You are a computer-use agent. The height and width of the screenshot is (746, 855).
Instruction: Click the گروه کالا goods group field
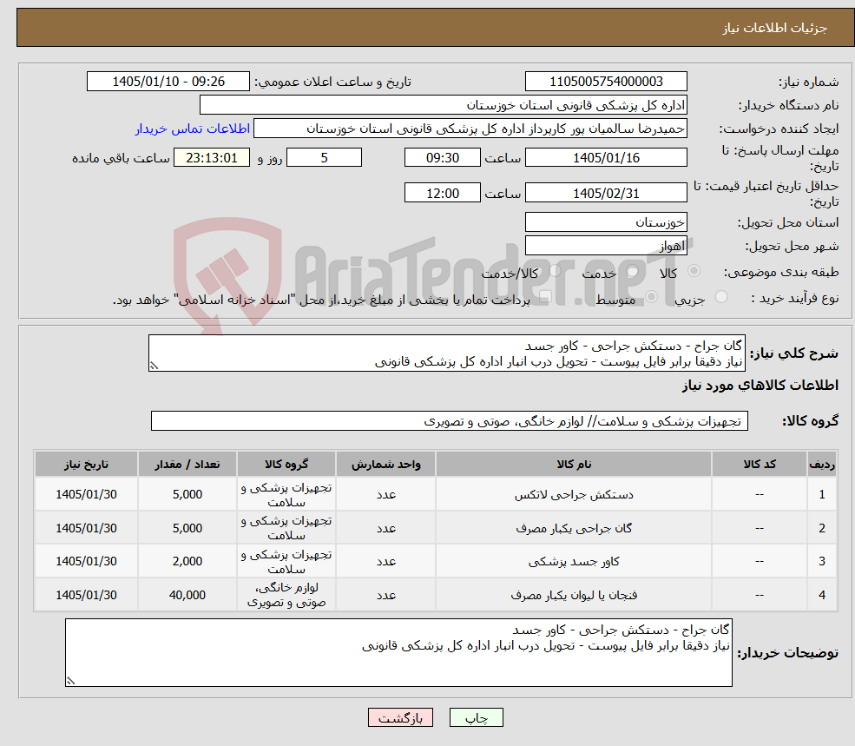pos(450,420)
